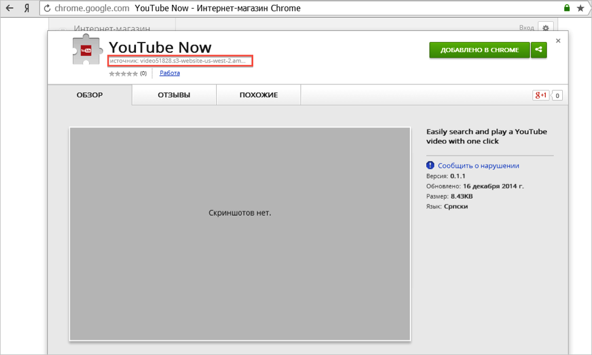The height and width of the screenshot is (355, 592).
Task: Click the update date 16 декабря 2014 г.
Action: [x=494, y=187]
